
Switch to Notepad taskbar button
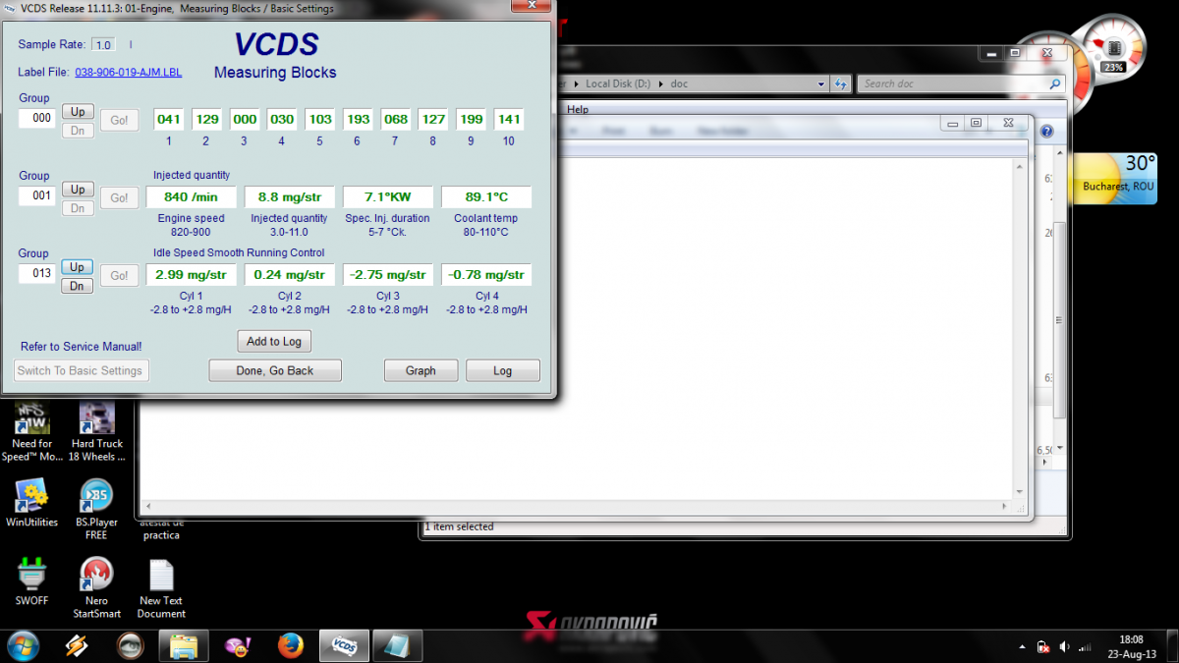pos(398,645)
